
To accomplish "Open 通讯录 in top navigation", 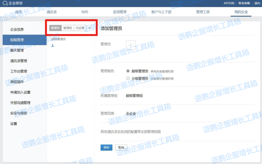I will click(x=52, y=12).
